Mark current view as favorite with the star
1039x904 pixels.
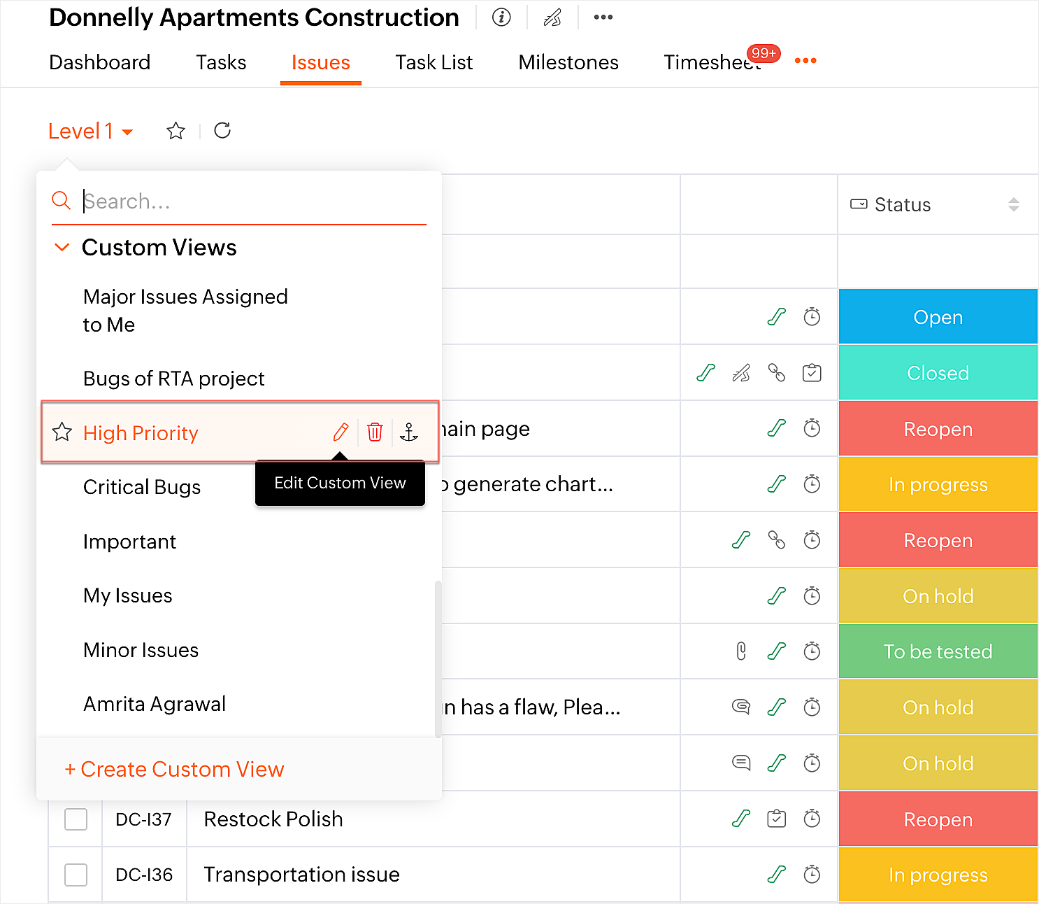tap(176, 131)
